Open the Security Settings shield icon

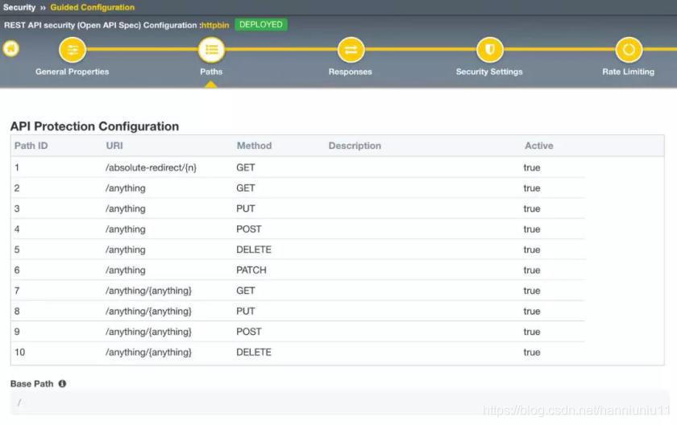coord(490,50)
